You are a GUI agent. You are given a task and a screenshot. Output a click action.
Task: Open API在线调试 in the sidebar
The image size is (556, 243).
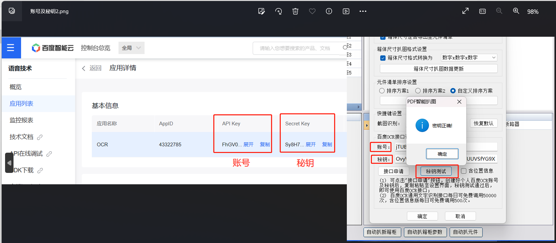point(26,154)
